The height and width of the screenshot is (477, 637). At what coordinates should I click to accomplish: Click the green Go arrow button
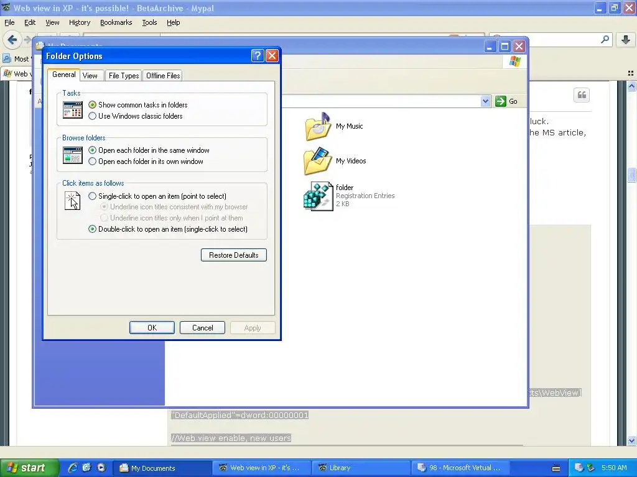pos(501,101)
